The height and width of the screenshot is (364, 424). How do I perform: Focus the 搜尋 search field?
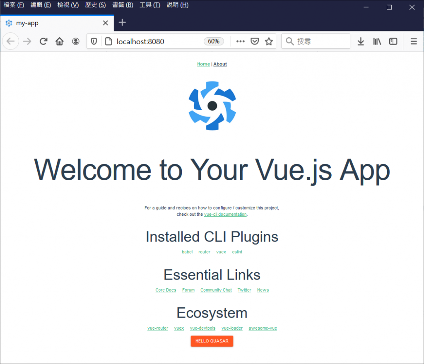(x=316, y=41)
